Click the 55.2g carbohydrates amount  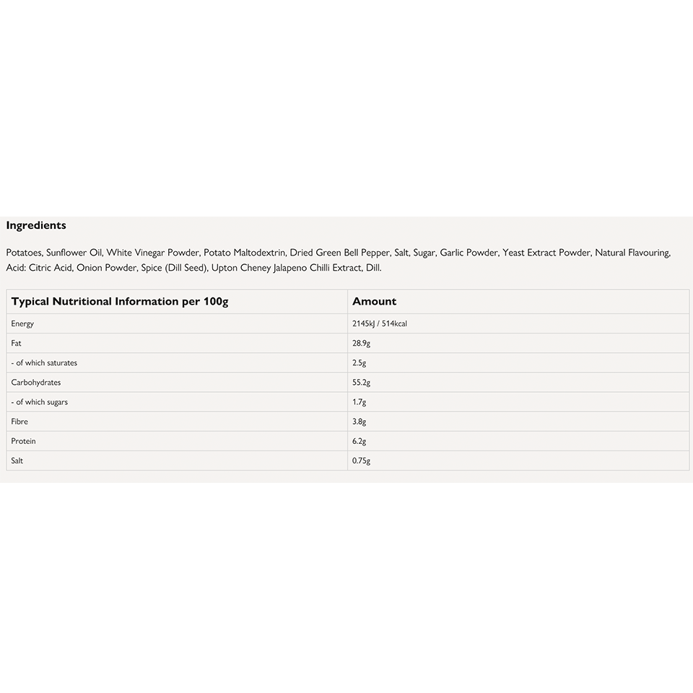point(362,383)
